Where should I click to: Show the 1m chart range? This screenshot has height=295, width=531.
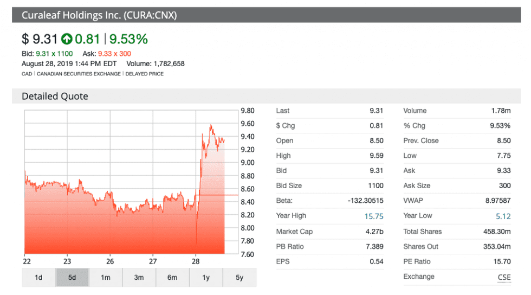(x=106, y=277)
